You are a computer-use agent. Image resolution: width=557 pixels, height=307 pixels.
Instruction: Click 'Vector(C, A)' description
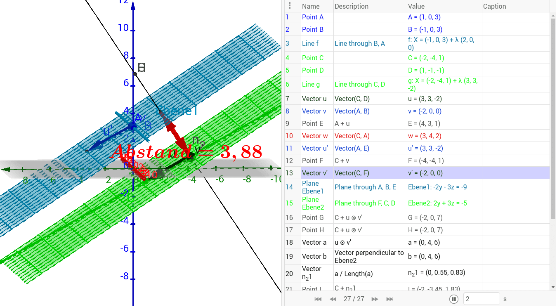[352, 136]
